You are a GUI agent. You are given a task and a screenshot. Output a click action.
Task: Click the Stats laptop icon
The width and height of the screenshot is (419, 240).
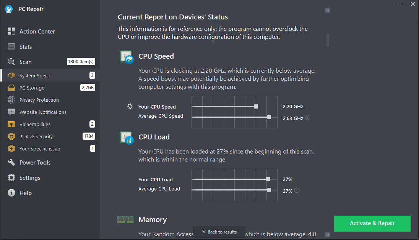coord(11,47)
